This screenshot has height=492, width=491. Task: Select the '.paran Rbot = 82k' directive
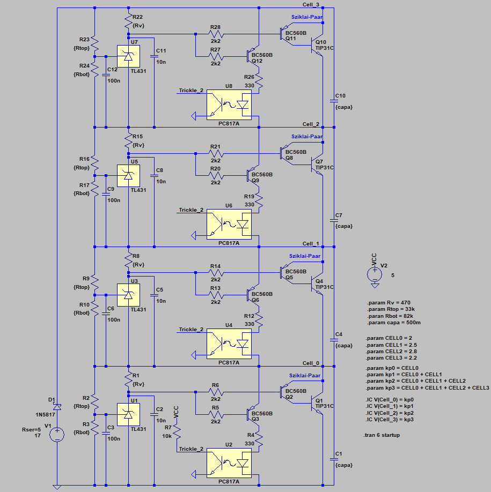pyautogui.click(x=390, y=316)
